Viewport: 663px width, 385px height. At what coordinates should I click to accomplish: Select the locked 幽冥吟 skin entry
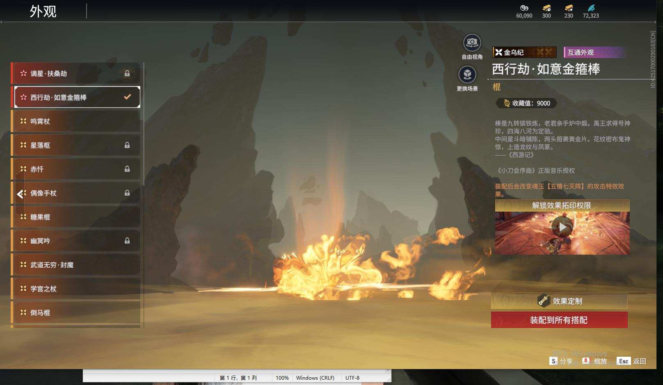[75, 241]
